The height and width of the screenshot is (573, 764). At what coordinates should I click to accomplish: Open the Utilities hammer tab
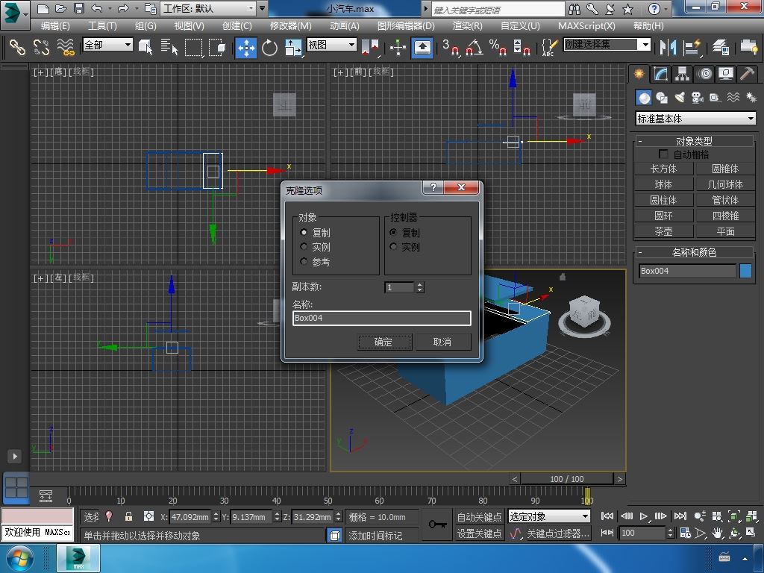747,74
